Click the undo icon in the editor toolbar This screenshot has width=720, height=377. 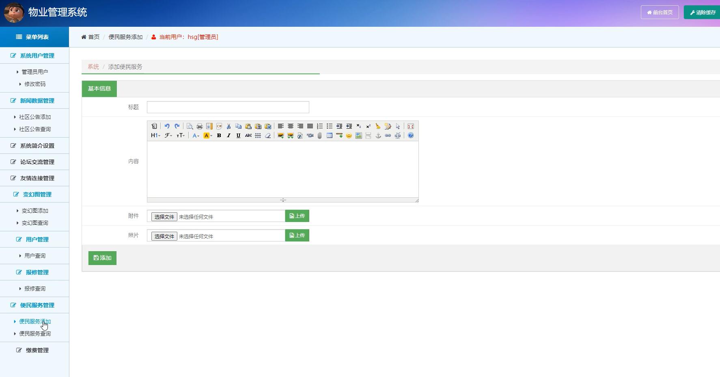click(167, 126)
